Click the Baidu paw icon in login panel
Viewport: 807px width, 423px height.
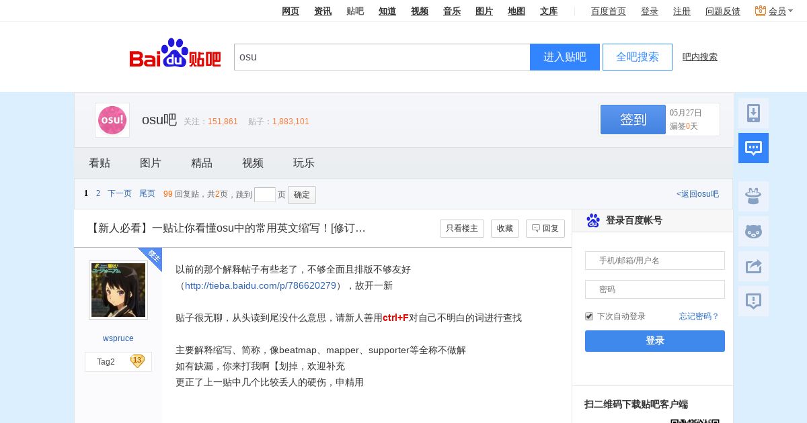593,220
